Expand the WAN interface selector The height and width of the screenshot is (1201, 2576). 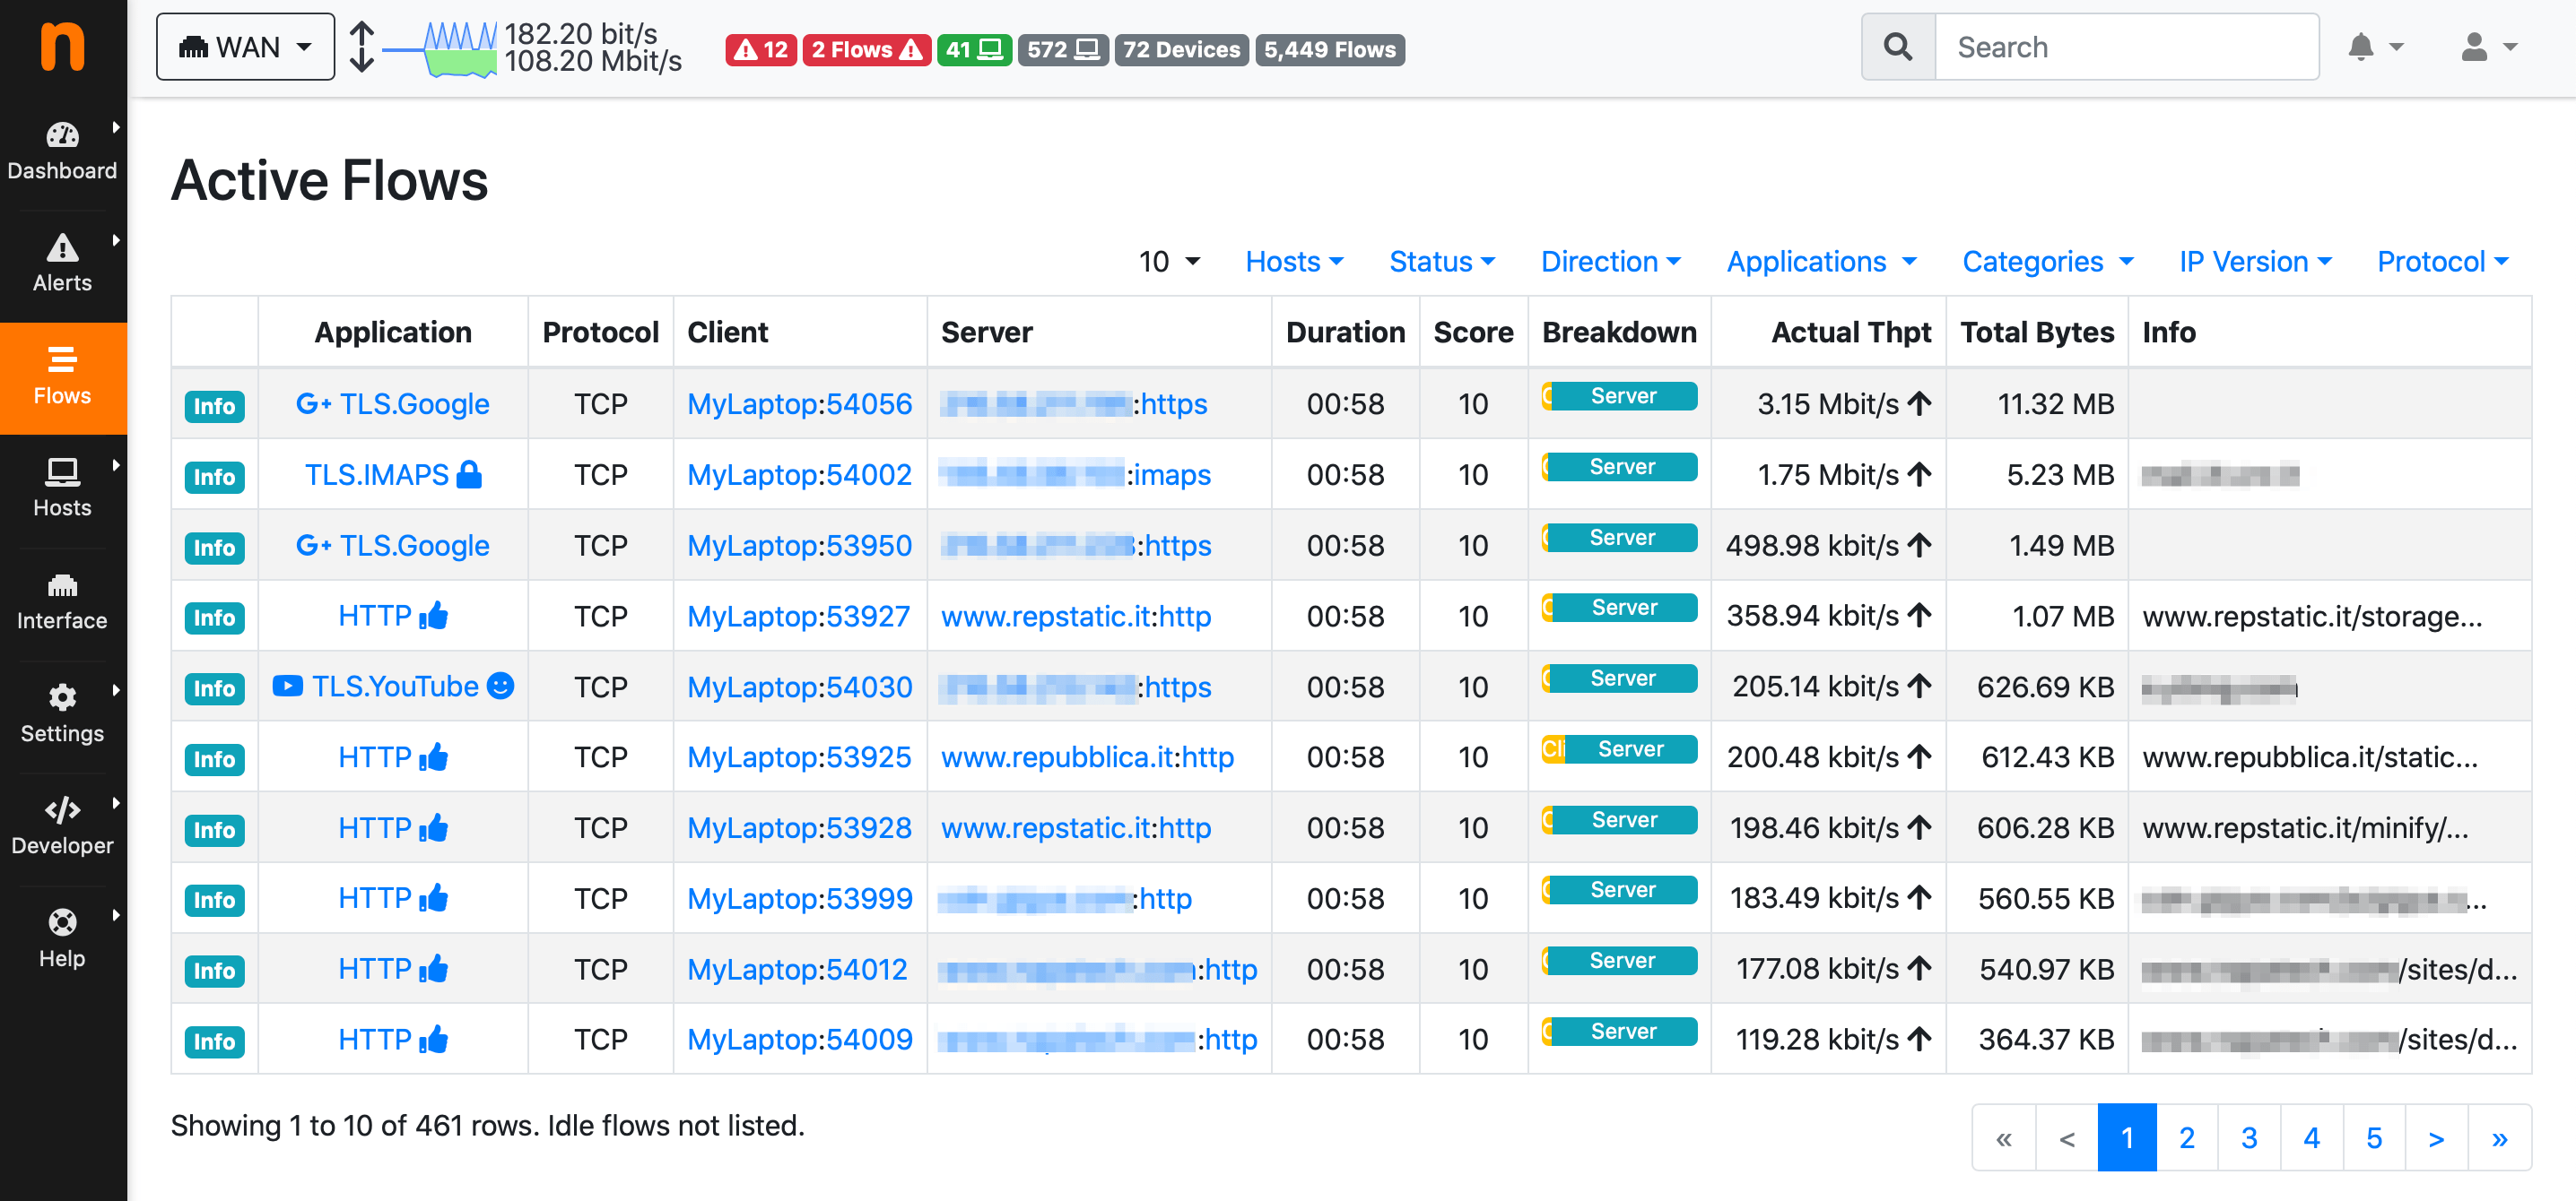245,47
